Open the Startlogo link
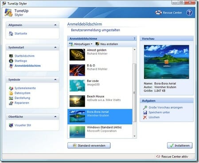The width and height of the screenshot is (199, 163). (x=21, y=61)
